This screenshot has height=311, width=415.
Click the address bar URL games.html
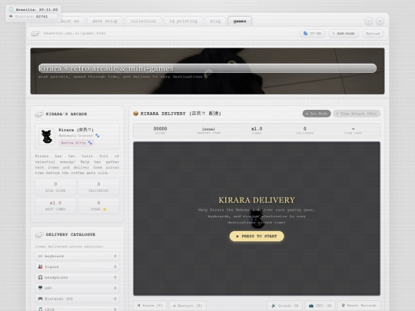[75, 33]
